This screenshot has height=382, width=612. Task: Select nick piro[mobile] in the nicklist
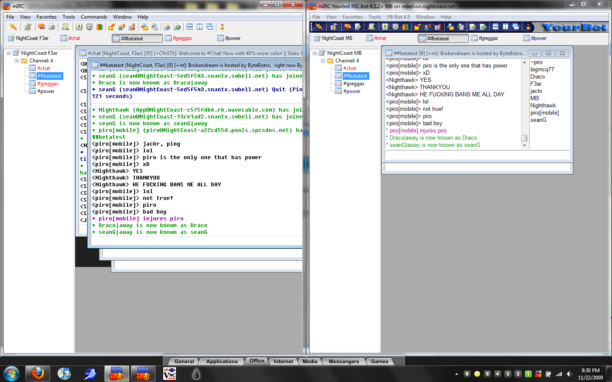tap(544, 113)
